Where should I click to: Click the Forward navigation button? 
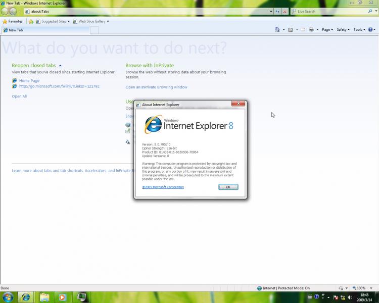pyautogui.click(x=13, y=11)
